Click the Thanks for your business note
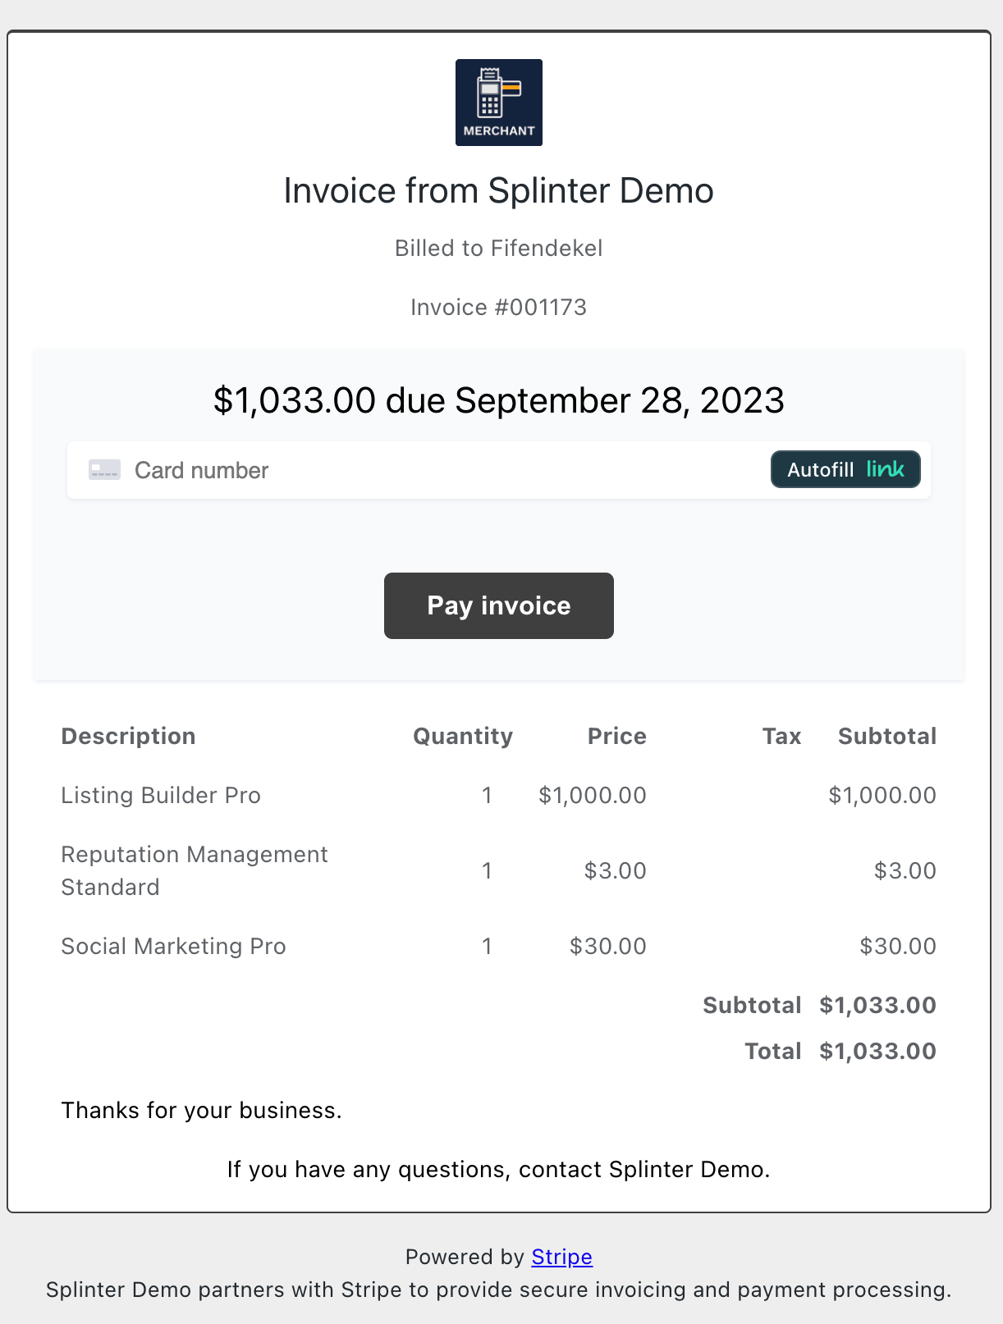 tap(202, 1110)
